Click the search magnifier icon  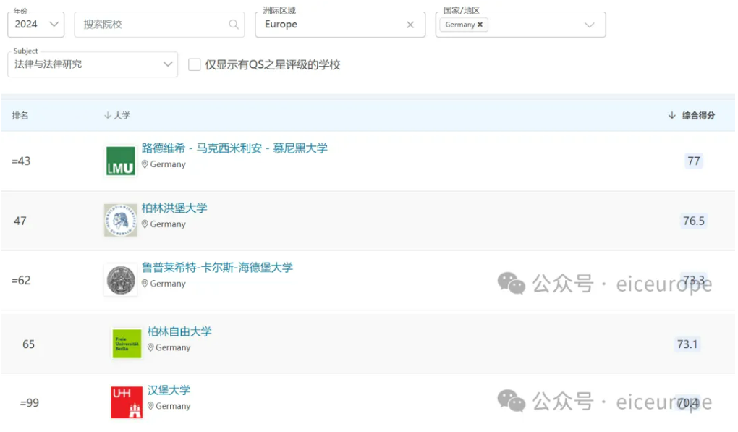(234, 25)
